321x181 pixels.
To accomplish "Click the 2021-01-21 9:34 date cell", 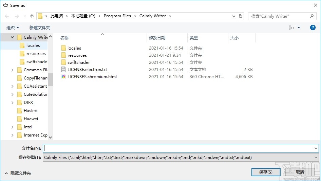I will point(165,55).
